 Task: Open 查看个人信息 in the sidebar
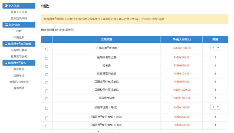(x=19, y=12)
